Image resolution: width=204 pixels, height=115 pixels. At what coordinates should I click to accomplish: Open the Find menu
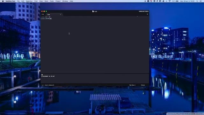pos(36,1)
